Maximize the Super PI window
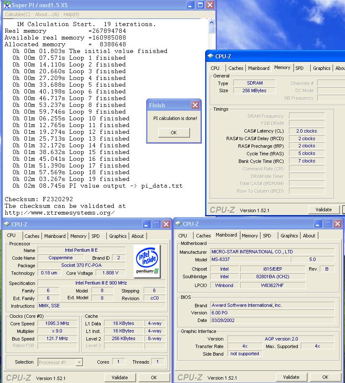The image size is (345, 383). point(200,5)
